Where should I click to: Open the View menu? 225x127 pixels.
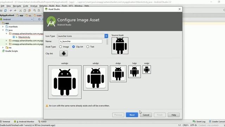coord(8,6)
